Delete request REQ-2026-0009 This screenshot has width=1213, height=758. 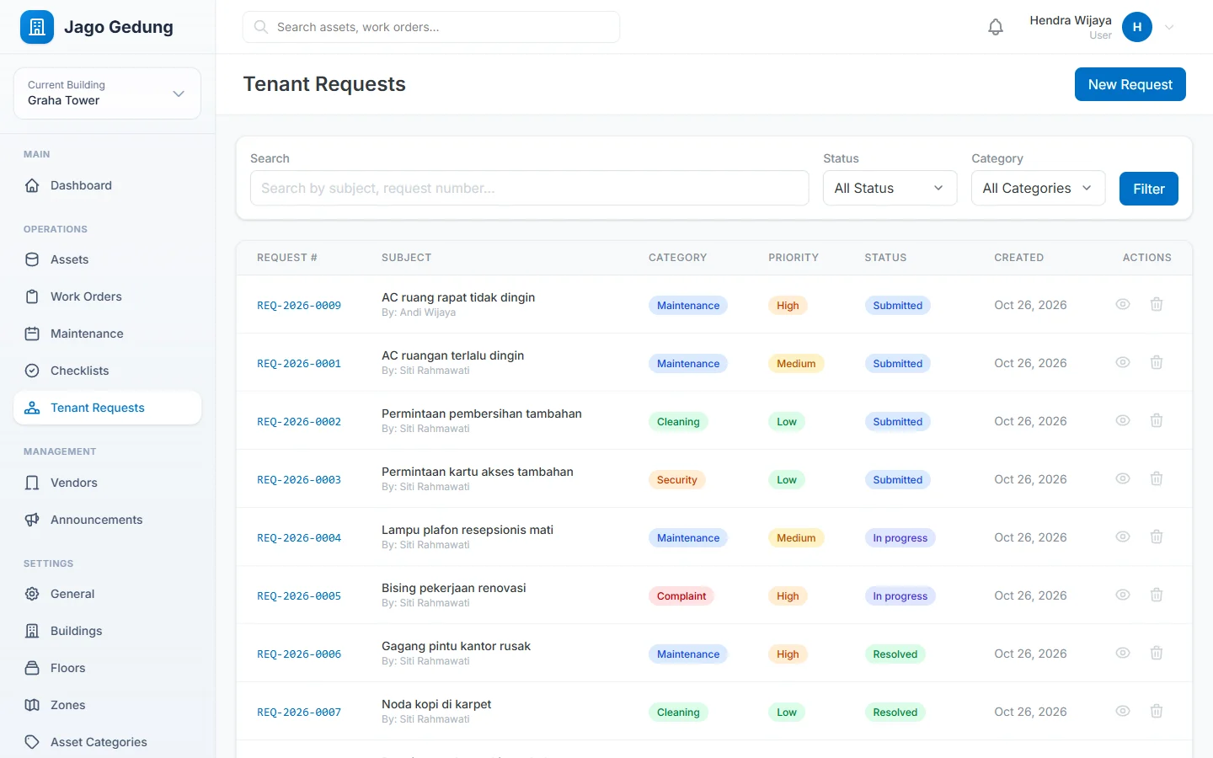(x=1157, y=304)
